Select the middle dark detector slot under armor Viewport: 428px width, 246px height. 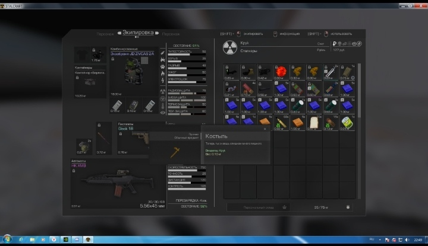(x=134, y=106)
